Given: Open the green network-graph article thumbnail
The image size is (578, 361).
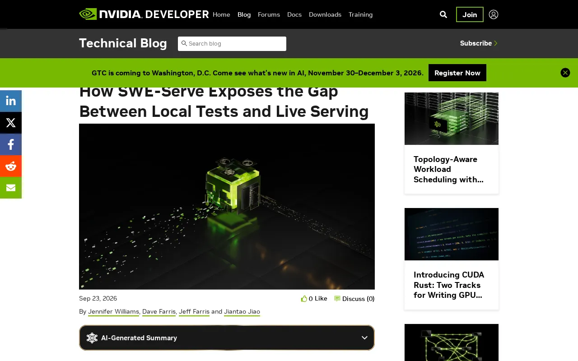Looking at the screenshot, I should coord(452,342).
